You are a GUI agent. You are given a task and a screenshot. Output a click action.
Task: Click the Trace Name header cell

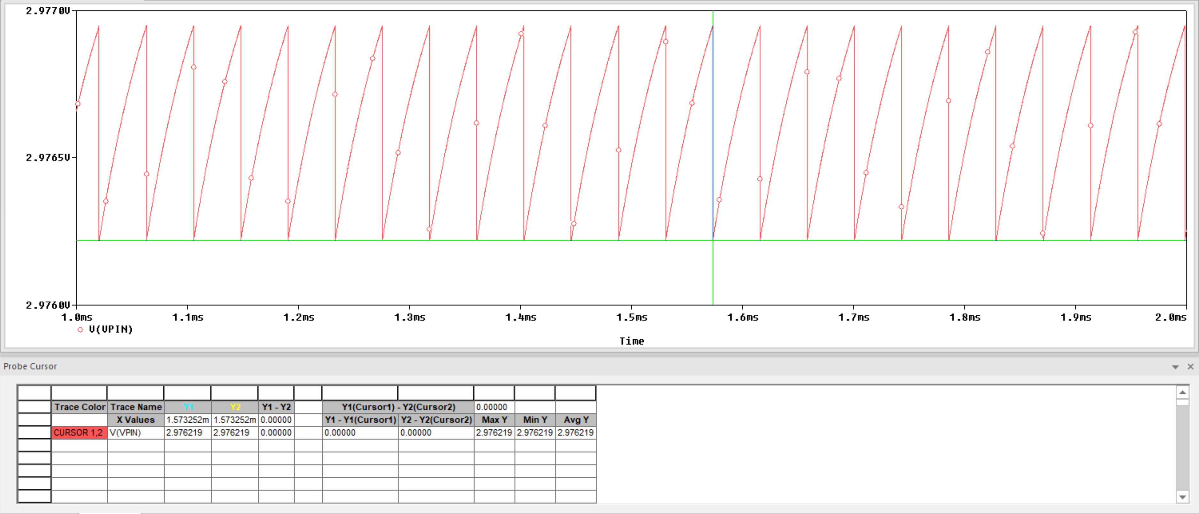pyautogui.click(x=135, y=407)
